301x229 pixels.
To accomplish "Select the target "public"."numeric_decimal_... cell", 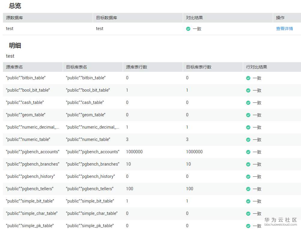I will [92, 127].
